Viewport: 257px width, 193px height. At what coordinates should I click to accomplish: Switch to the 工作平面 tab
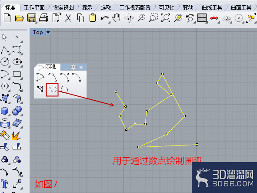[34, 7]
